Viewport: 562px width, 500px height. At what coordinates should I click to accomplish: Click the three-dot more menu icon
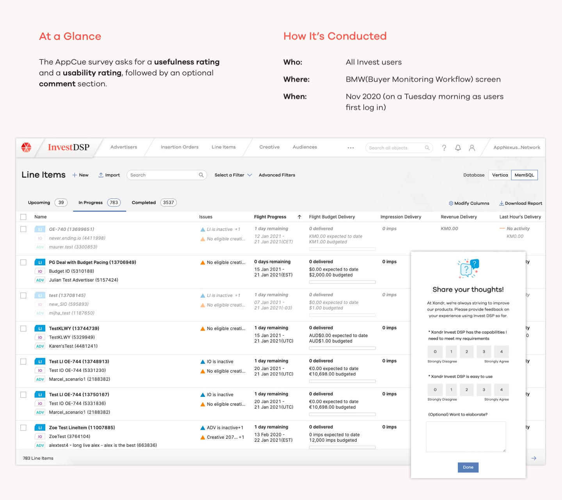tap(350, 148)
